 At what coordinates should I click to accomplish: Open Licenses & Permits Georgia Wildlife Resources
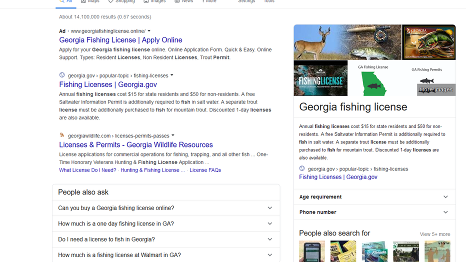pos(136,144)
